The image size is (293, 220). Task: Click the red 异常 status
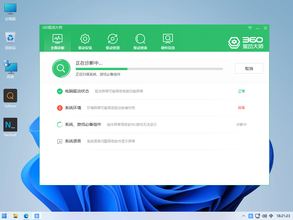click(242, 108)
